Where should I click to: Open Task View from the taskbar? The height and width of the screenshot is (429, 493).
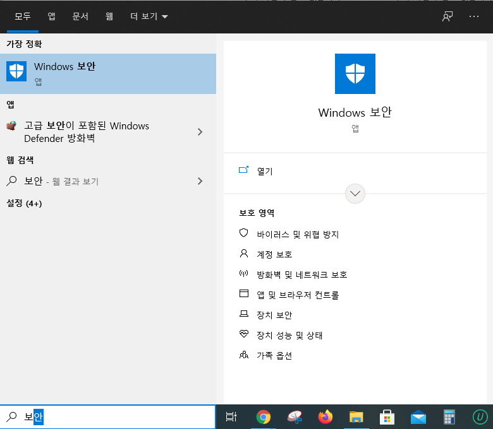point(231,417)
